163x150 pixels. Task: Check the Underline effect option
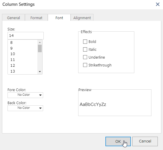(85, 57)
